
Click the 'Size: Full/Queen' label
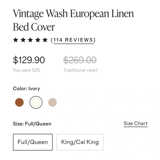point(32,124)
